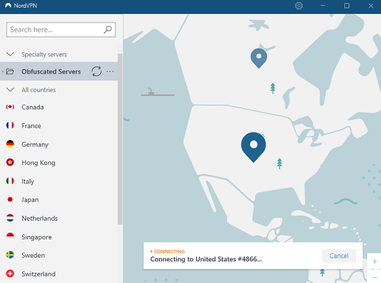
Task: Cancel the connection attempt
Action: (338, 256)
